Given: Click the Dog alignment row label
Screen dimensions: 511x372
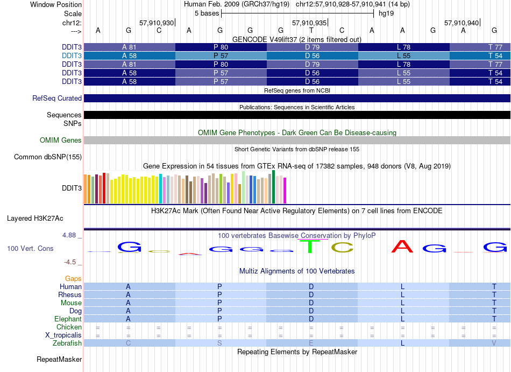Looking at the screenshot, I should (75, 311).
